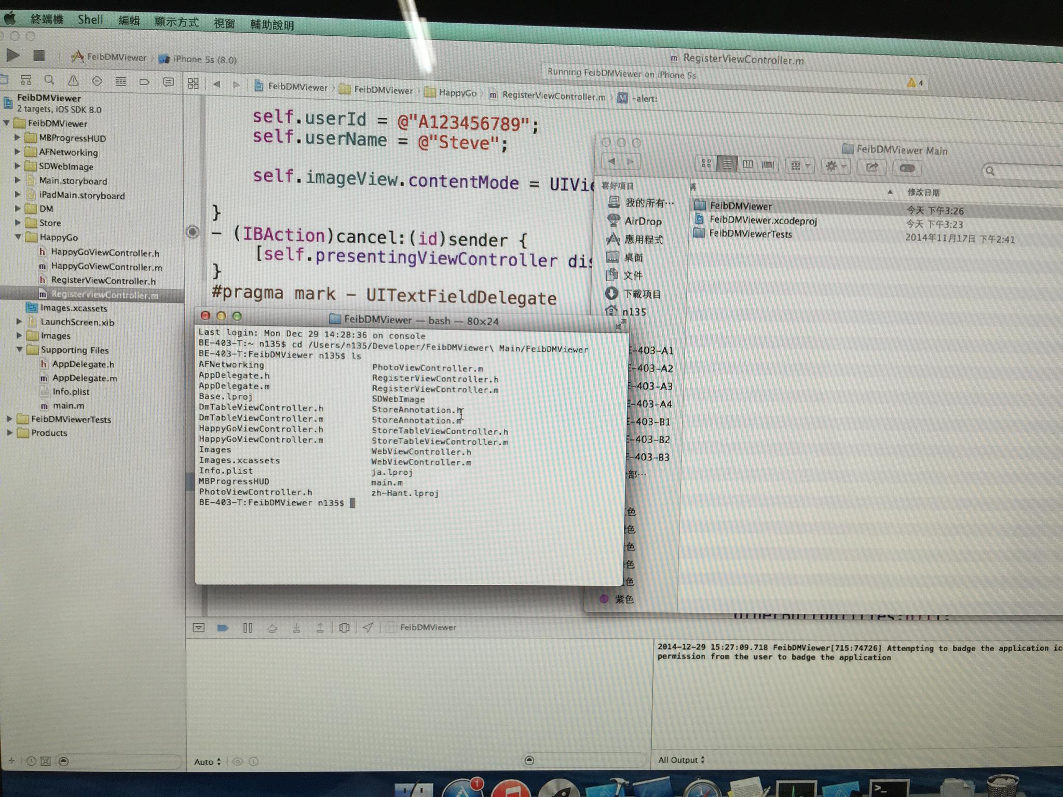Open the test navigator diamond icon
1063x797 pixels.
coord(97,81)
